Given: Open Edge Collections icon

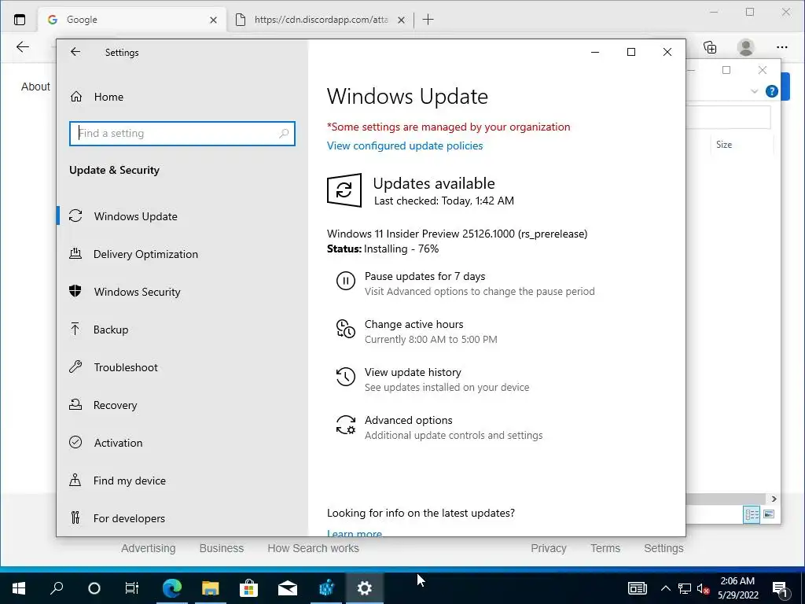Looking at the screenshot, I should point(710,47).
